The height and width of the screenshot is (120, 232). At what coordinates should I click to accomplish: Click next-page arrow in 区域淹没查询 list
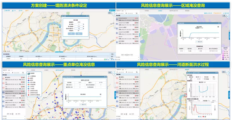click(129, 55)
